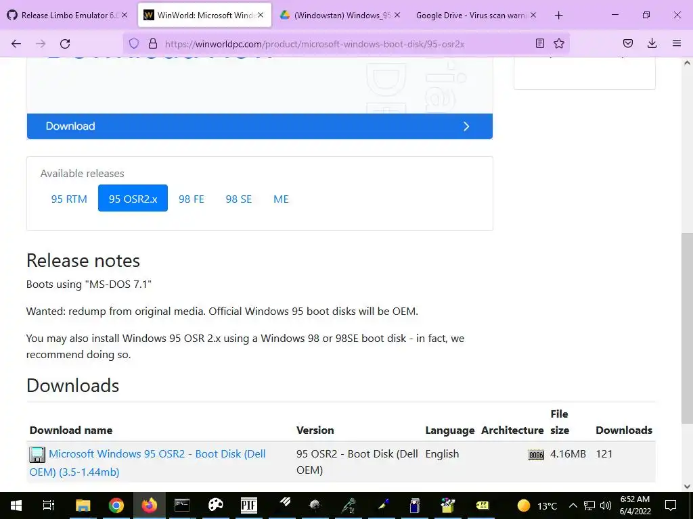Click the floppy disk icon in downloads row
Viewport: 693px width, 519px height.
coord(37,455)
